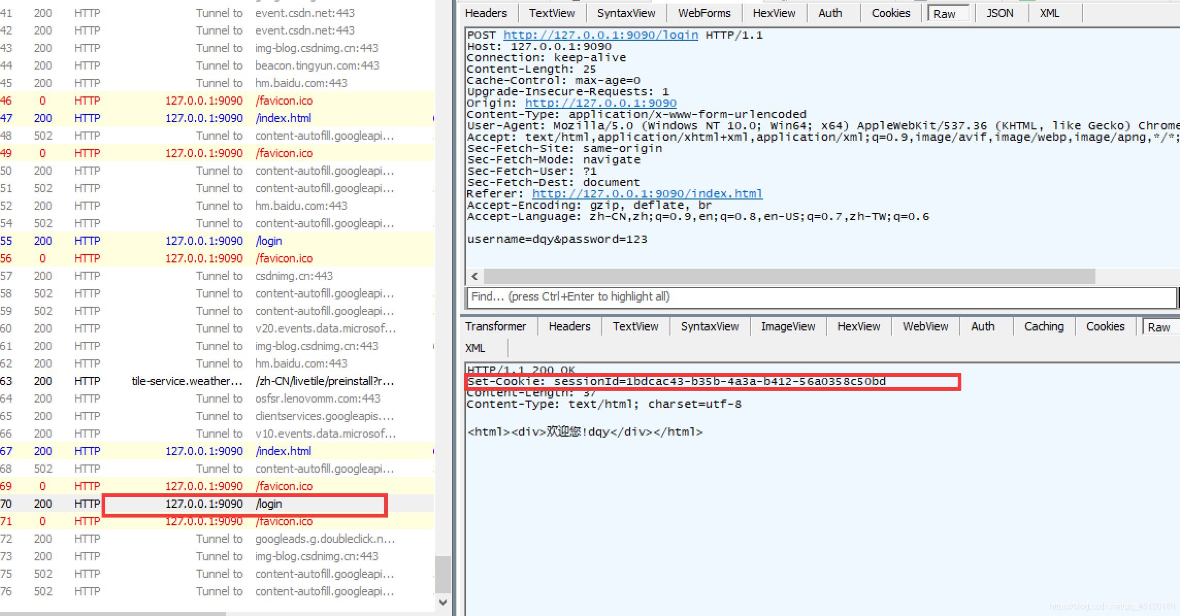Select session 57 csdnimg.cn tunnel
The width and height of the screenshot is (1180, 616).
click(x=217, y=276)
